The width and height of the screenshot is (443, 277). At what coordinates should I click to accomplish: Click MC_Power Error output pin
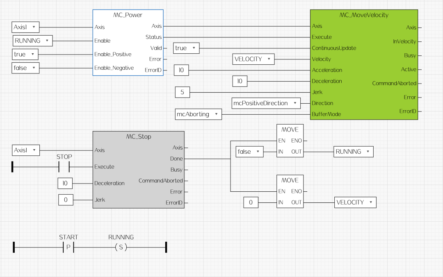pyautogui.click(x=155, y=59)
